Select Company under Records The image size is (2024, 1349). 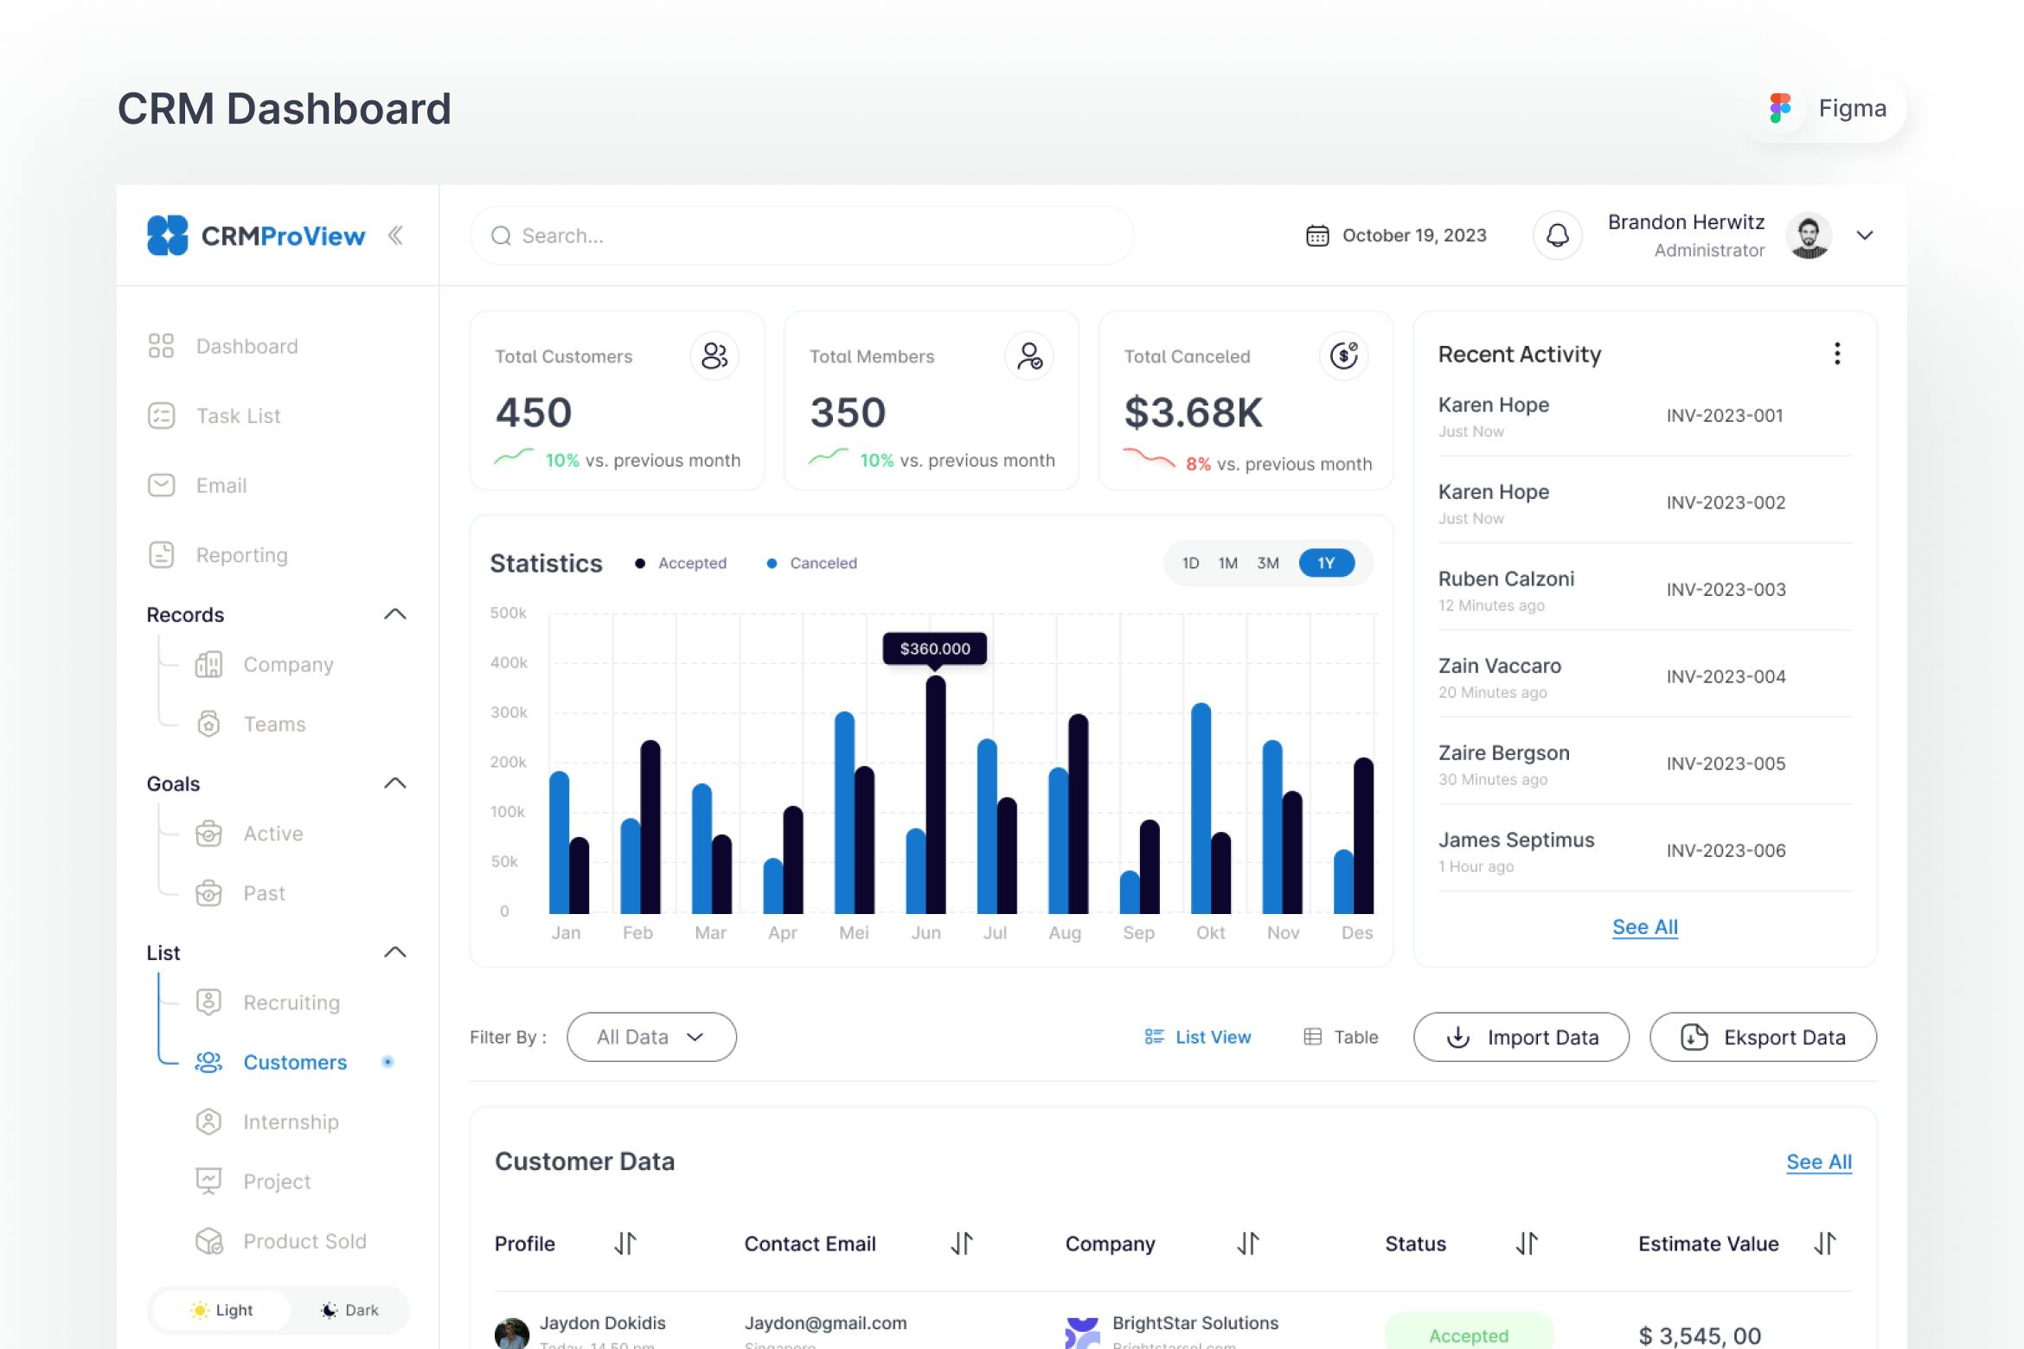coord(265,664)
